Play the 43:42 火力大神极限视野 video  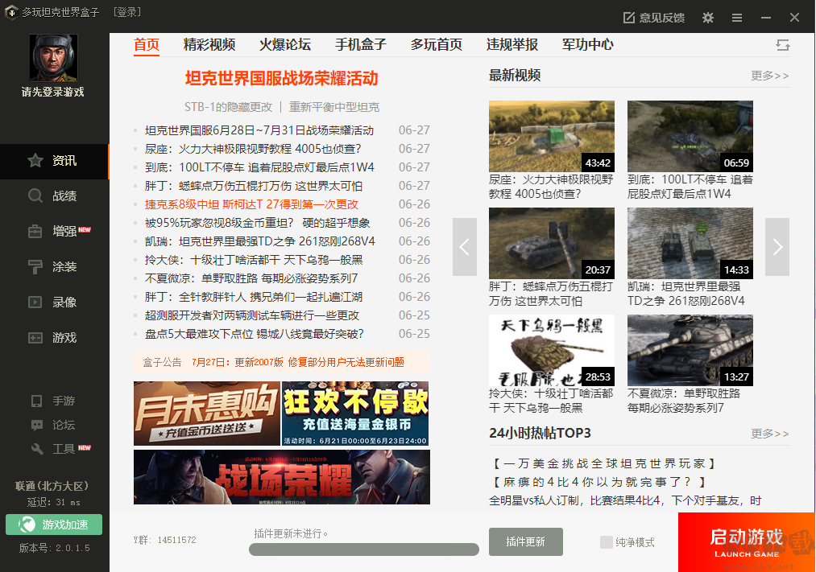[x=552, y=136]
